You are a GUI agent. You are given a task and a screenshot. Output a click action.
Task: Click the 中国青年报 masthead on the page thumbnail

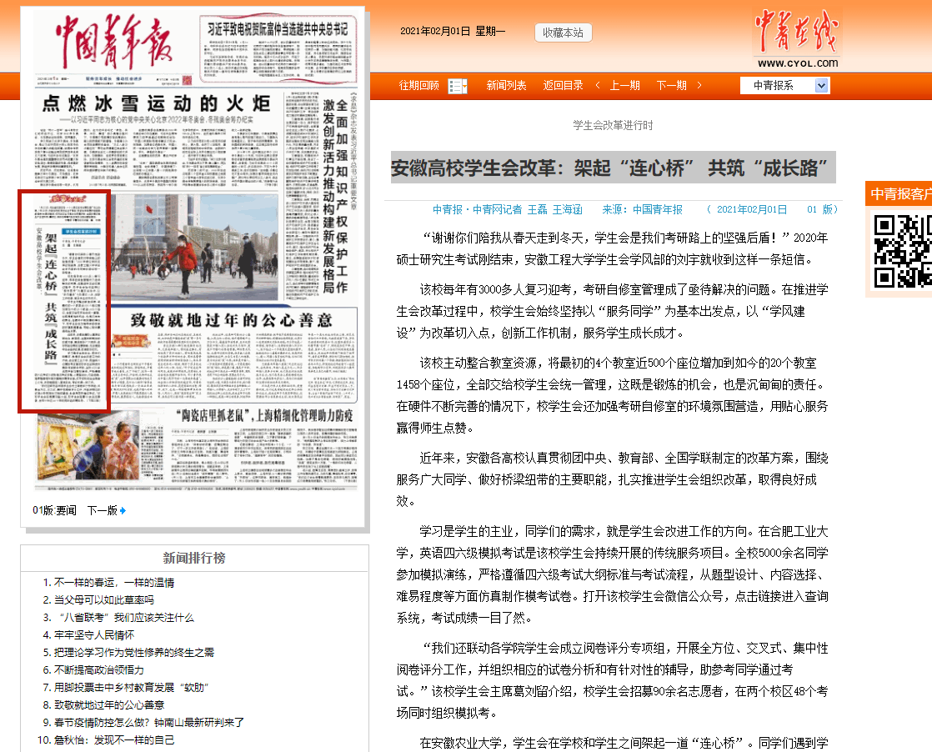(x=113, y=38)
